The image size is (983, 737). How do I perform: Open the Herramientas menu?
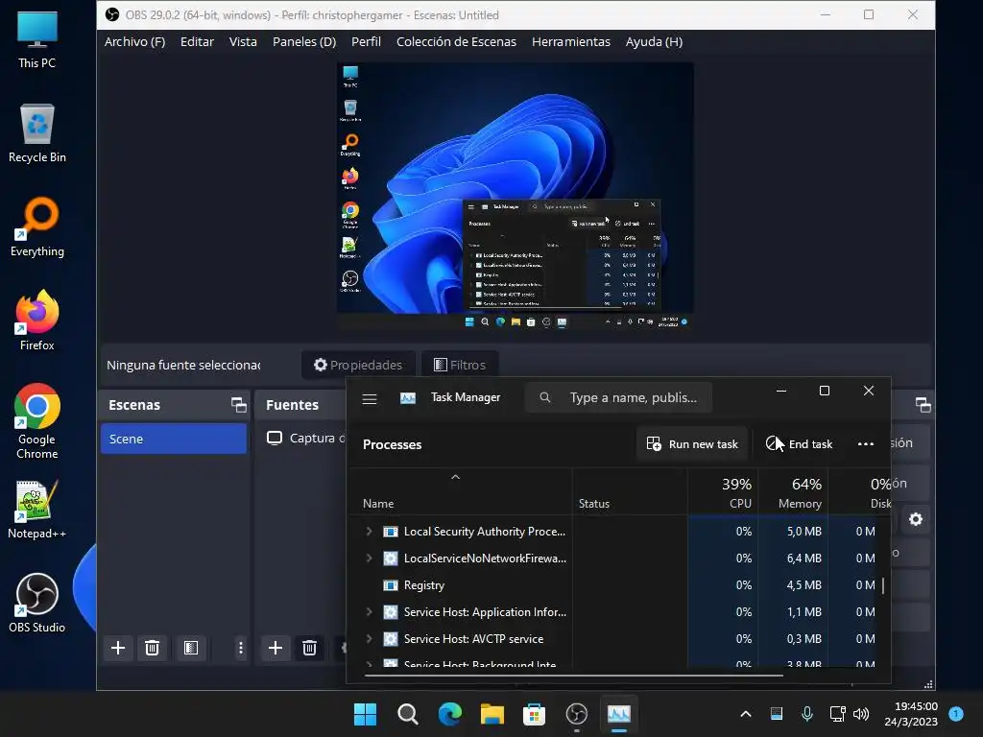(x=571, y=42)
